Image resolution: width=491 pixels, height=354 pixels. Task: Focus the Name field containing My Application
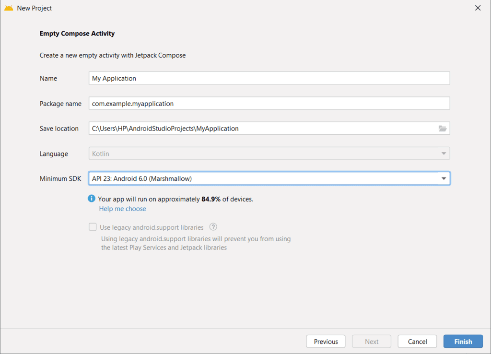269,78
